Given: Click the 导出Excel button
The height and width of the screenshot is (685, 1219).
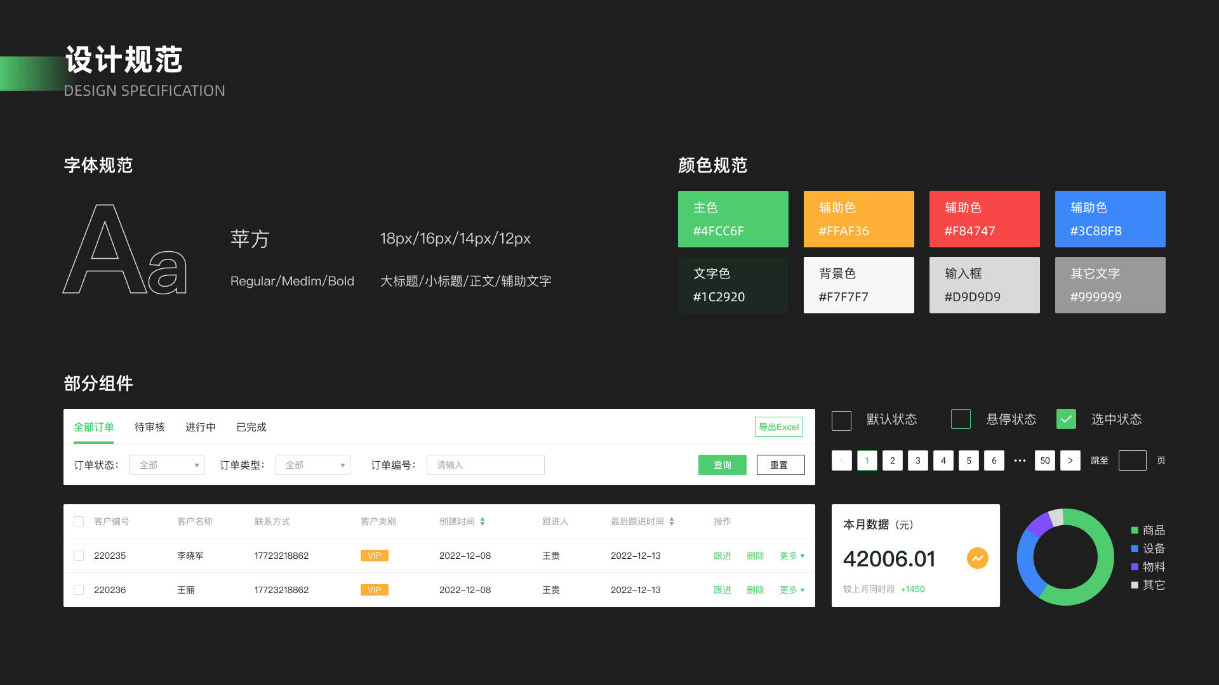Looking at the screenshot, I should [x=778, y=427].
